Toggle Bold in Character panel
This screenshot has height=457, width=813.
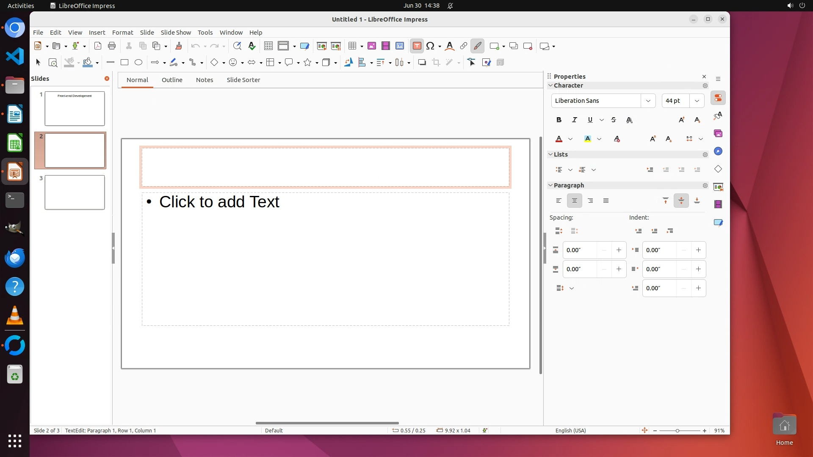559,120
